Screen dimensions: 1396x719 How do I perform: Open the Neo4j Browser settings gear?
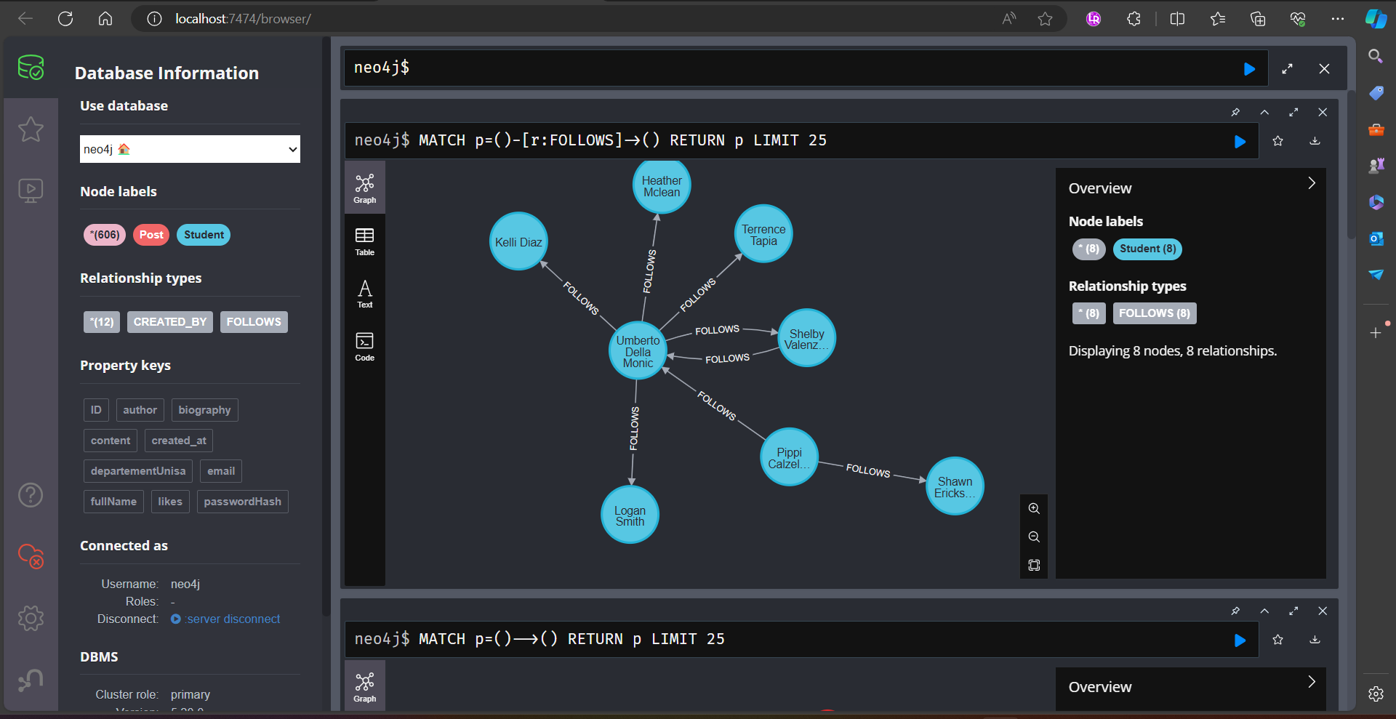coord(31,619)
